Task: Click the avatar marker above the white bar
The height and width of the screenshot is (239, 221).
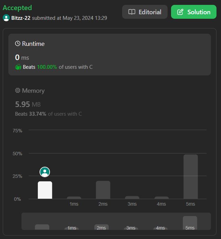Action: pos(45,172)
